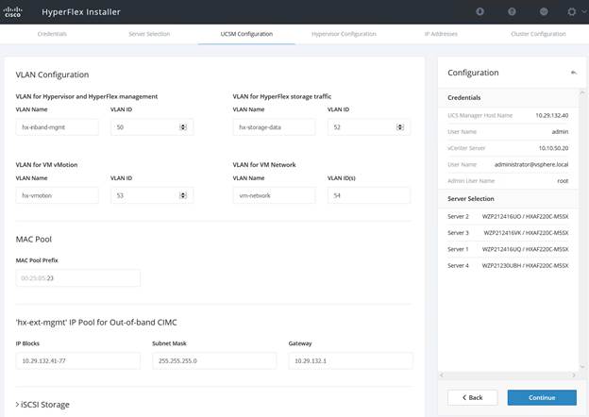This screenshot has height=417, width=589.
Task: Open the Cluster Configuration tab
Action: point(538,34)
